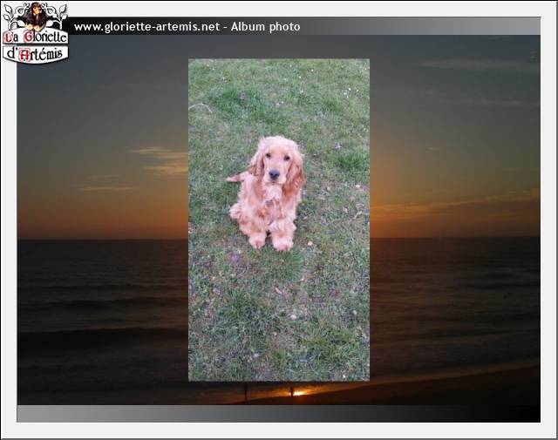Click the orange cloud streak at right
The height and width of the screenshot is (440, 558).
pyautogui.click(x=455, y=204)
